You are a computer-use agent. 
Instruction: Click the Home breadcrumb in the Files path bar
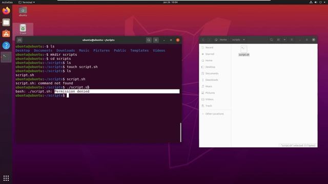pyautogui.click(x=221, y=40)
